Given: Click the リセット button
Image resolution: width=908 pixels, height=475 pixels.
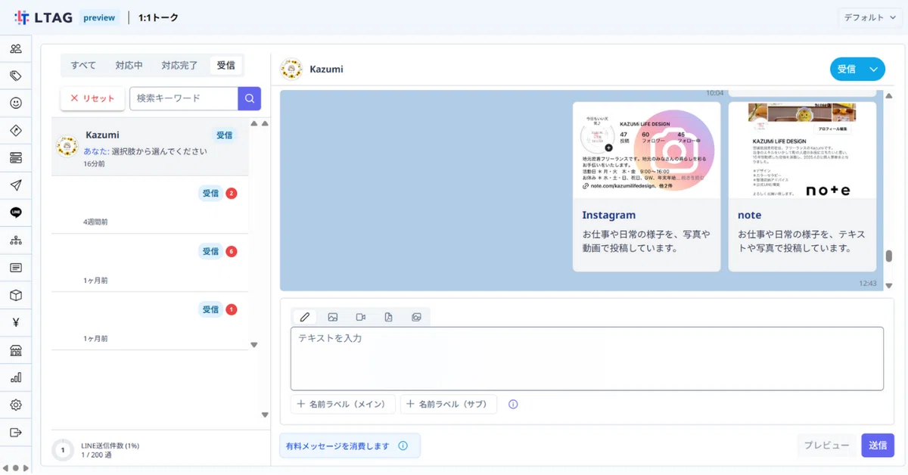Looking at the screenshot, I should pyautogui.click(x=92, y=98).
